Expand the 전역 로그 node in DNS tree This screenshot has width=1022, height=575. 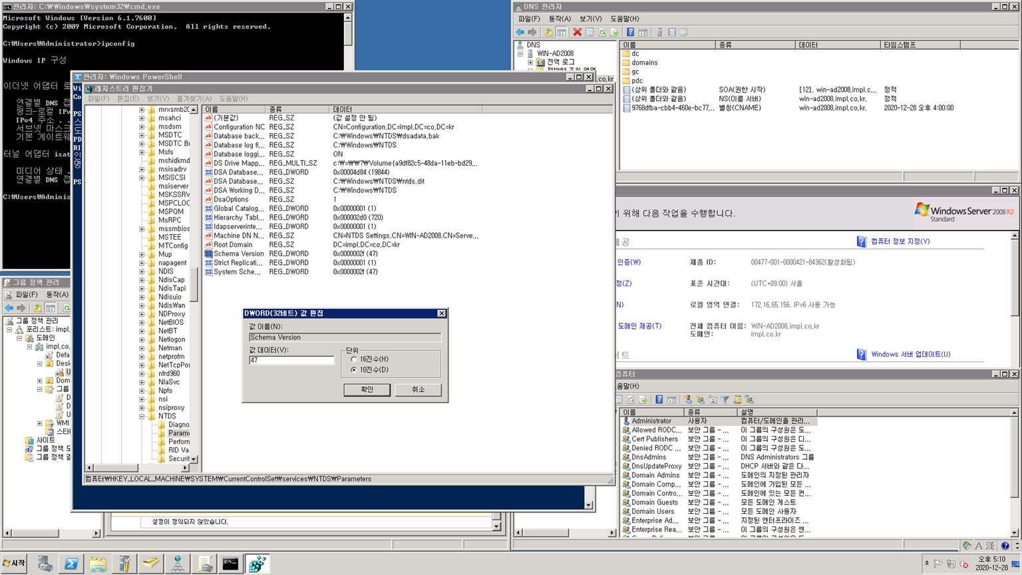click(x=530, y=62)
